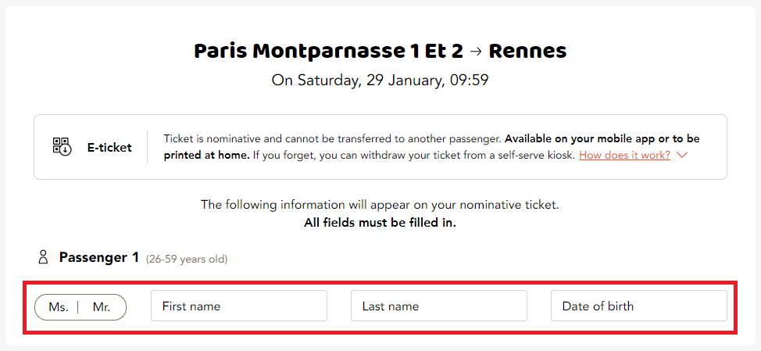Click the arrow between Paris and Rennes
The height and width of the screenshot is (351, 761).
point(476,52)
